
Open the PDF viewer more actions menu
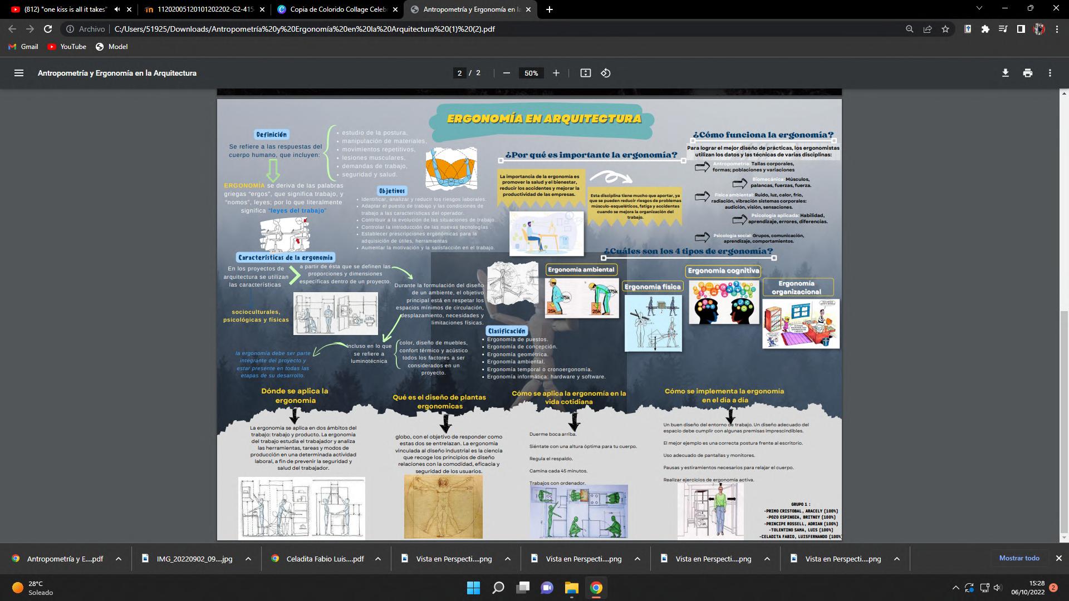pyautogui.click(x=1050, y=73)
